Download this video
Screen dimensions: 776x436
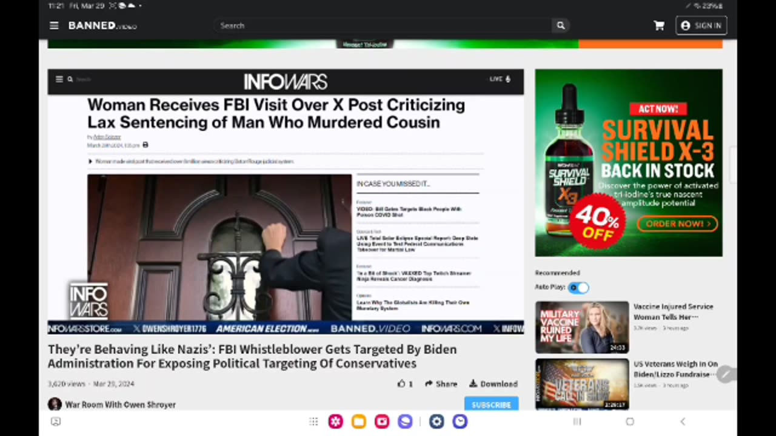(493, 384)
